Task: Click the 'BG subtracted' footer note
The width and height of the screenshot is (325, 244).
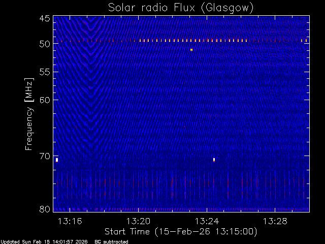Action: 112,242
